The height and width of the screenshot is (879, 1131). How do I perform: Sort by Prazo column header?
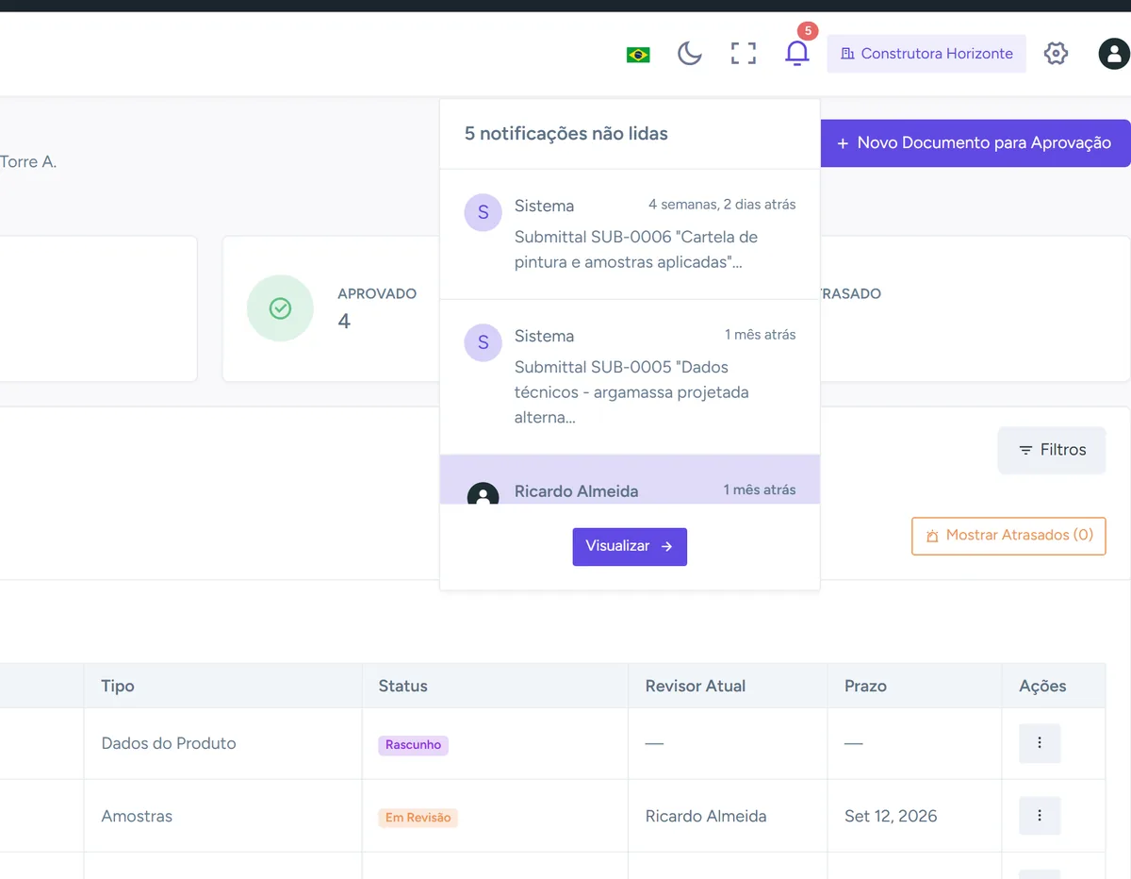[x=914, y=686]
